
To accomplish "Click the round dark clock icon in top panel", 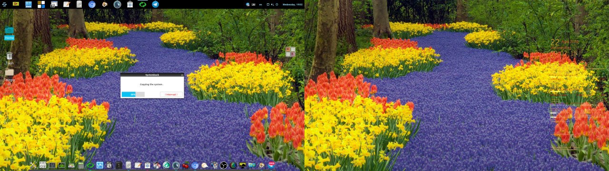I will point(117,4).
